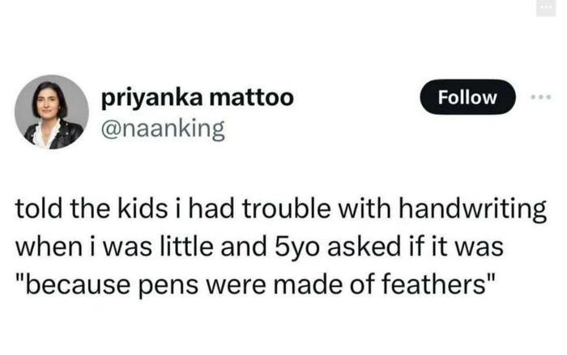The width and height of the screenshot is (567, 355).
Task: Click the word "told" starting the tweet
Action: [x=37, y=211]
